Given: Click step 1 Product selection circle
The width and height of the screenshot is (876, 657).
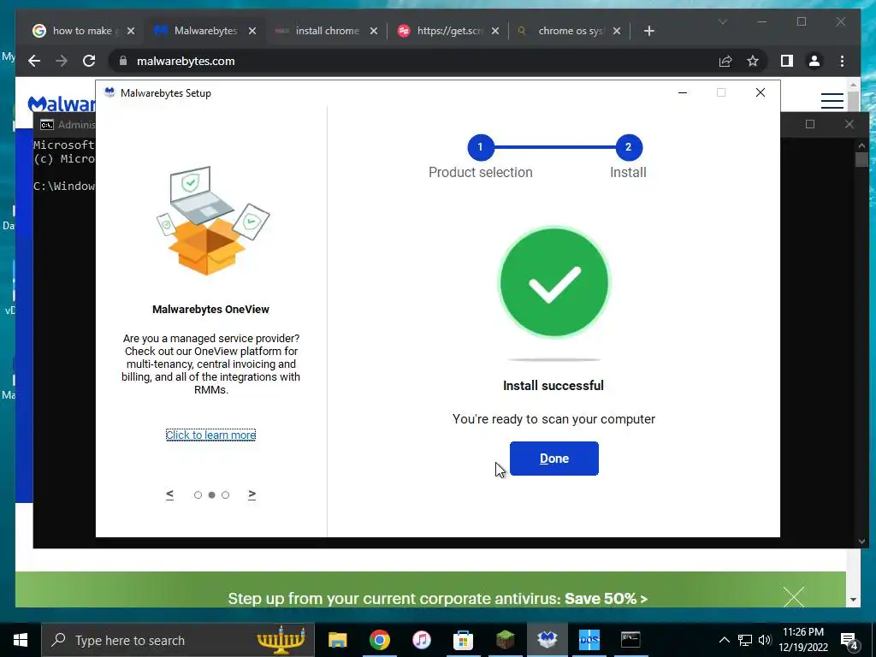Looking at the screenshot, I should 480,147.
